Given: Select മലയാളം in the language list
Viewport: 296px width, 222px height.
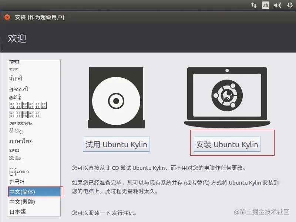Looking at the screenshot, I should [34, 124].
